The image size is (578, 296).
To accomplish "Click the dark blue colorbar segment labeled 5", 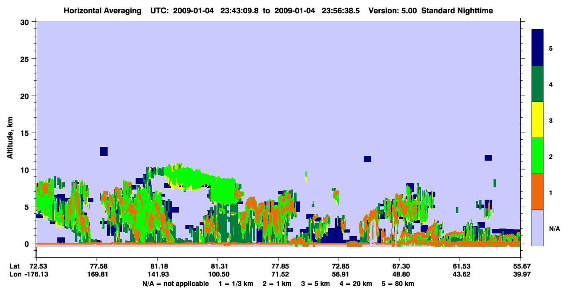I will [538, 48].
